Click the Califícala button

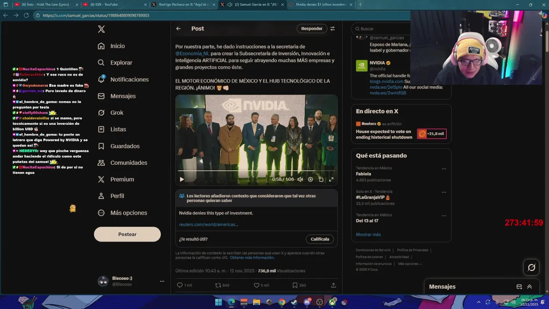click(320, 239)
